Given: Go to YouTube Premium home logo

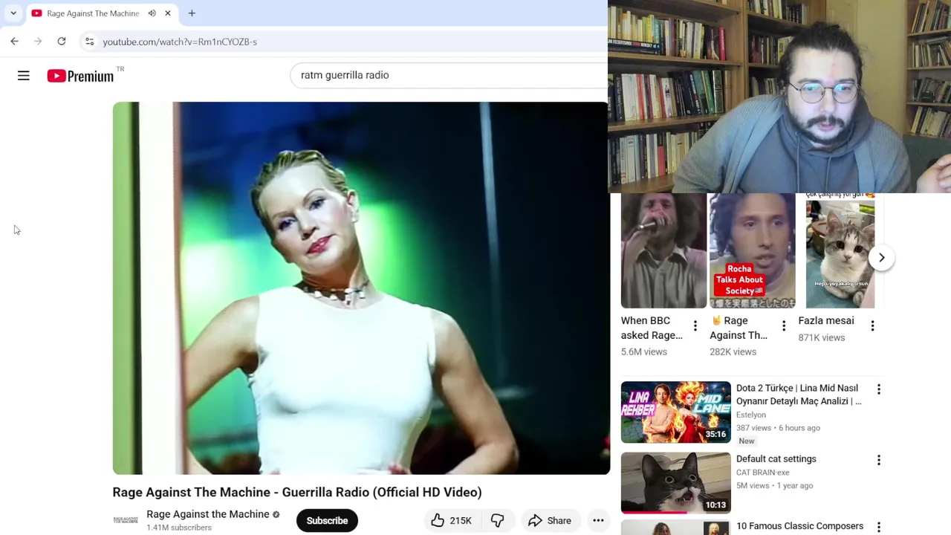Looking at the screenshot, I should (80, 76).
